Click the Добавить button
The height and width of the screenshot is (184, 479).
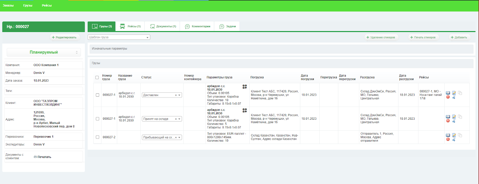click(x=459, y=37)
